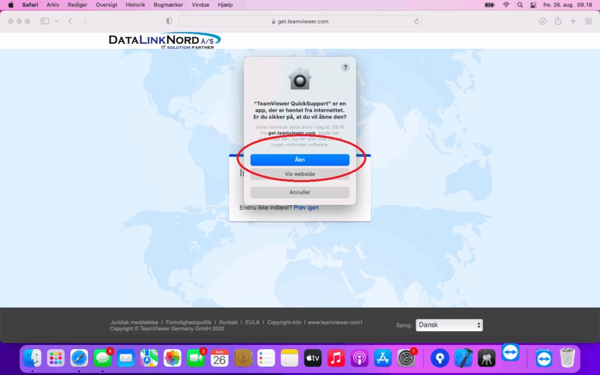Open the Sprog language dropdown

[x=449, y=325]
